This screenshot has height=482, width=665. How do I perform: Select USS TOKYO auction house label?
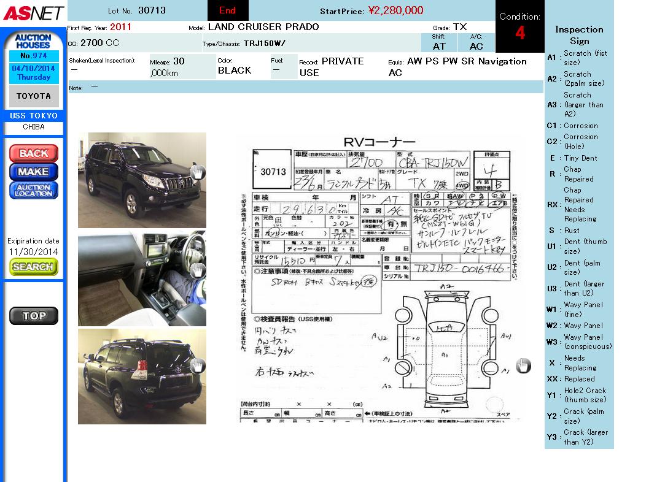pos(34,116)
